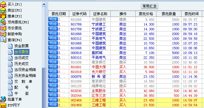The height and width of the screenshot is (108, 204).
Task: Select the 市价委托 entry
Action: click(x=15, y=28)
